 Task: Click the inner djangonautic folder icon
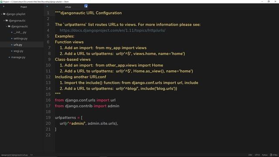(9, 26)
